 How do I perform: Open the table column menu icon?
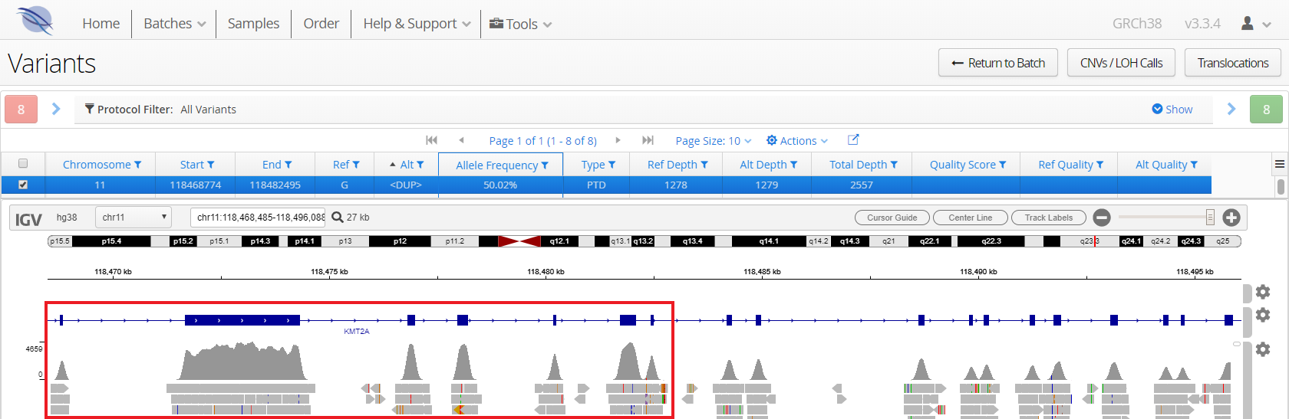[1280, 164]
